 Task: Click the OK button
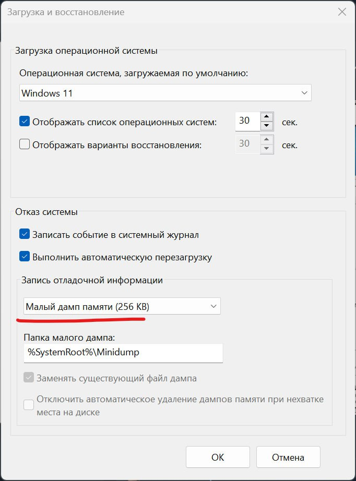tap(218, 457)
